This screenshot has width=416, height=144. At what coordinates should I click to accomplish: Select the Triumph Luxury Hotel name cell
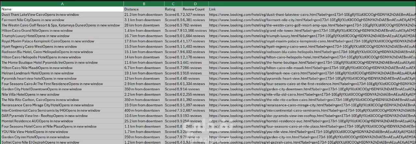pyautogui.click(x=62, y=36)
